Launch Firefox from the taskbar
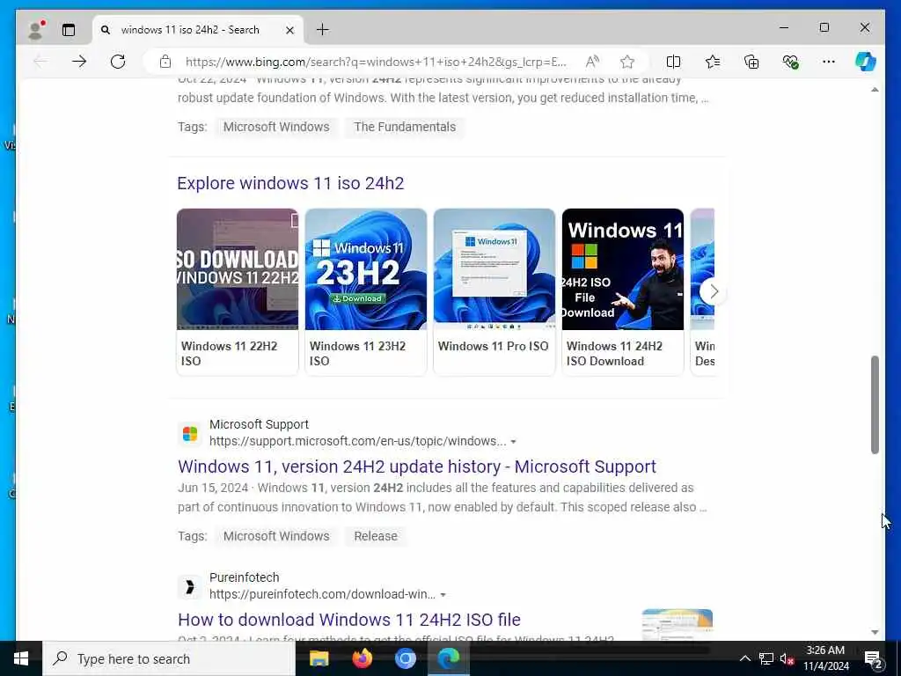This screenshot has height=676, width=901. point(362,658)
